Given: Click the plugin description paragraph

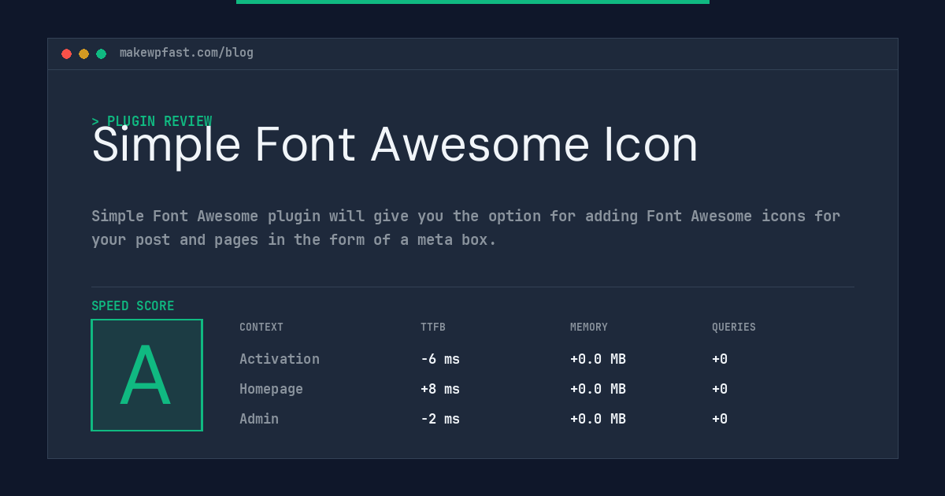Looking at the screenshot, I should pyautogui.click(x=466, y=228).
